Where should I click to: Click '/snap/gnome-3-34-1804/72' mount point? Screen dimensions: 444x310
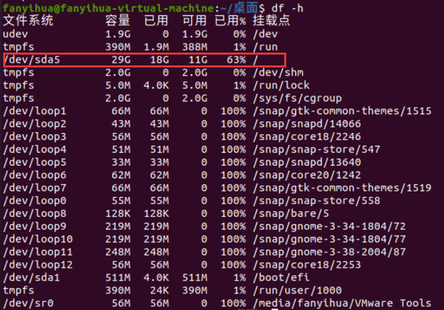[329, 226]
